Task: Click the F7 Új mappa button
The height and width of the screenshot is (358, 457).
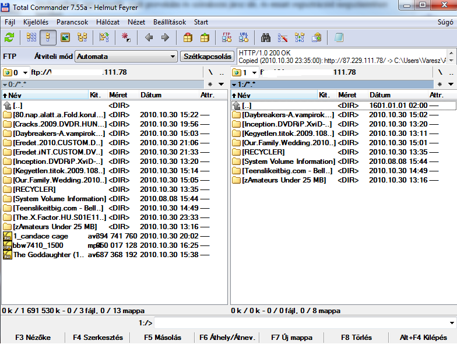Action: pos(291,338)
